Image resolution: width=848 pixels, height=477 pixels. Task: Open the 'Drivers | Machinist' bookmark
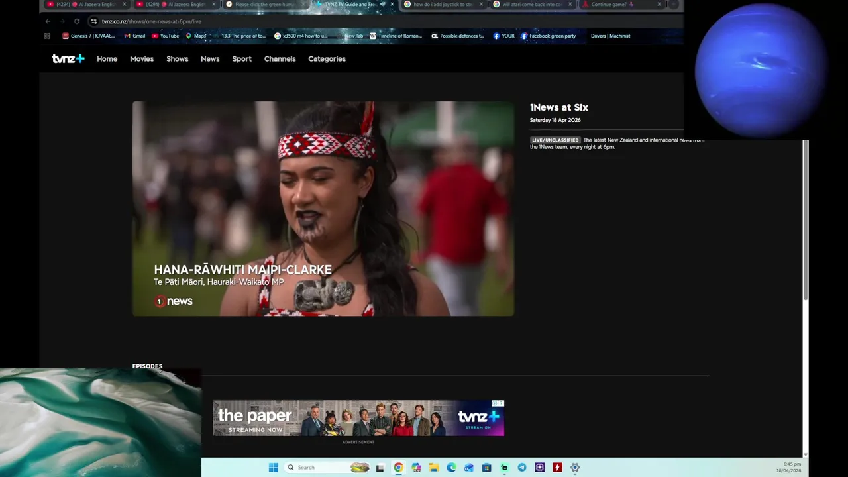click(x=610, y=36)
